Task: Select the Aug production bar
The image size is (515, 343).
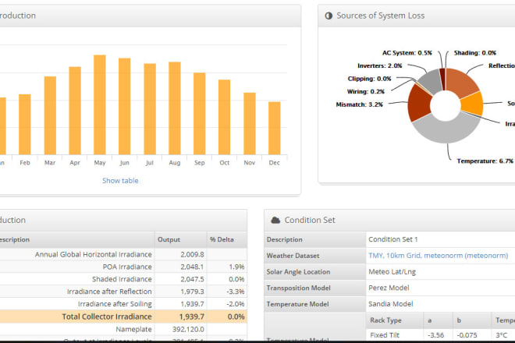Action: [175, 108]
